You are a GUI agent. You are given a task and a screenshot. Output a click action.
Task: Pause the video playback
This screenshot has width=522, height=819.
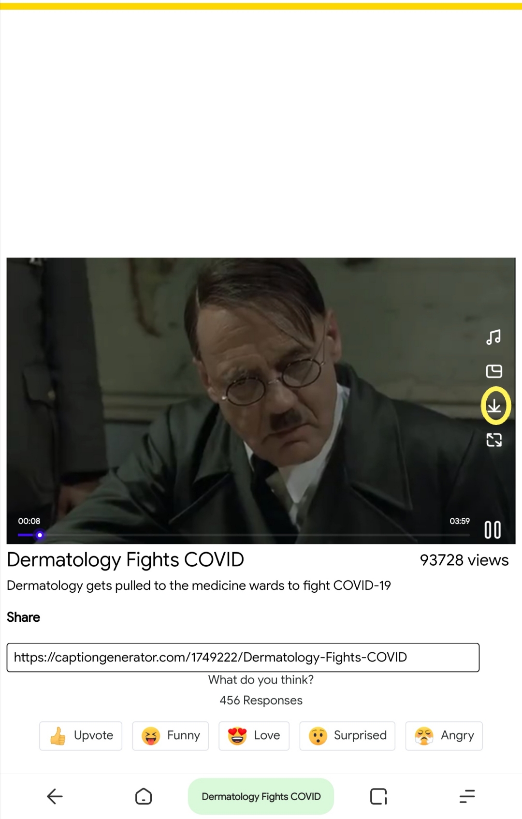[493, 530]
